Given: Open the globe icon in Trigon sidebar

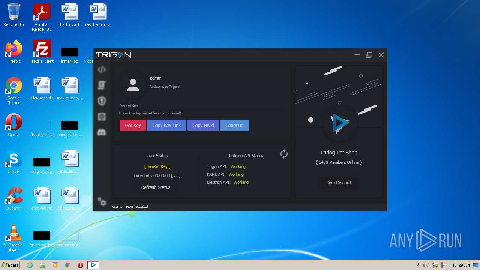Looking at the screenshot, I should tap(101, 117).
